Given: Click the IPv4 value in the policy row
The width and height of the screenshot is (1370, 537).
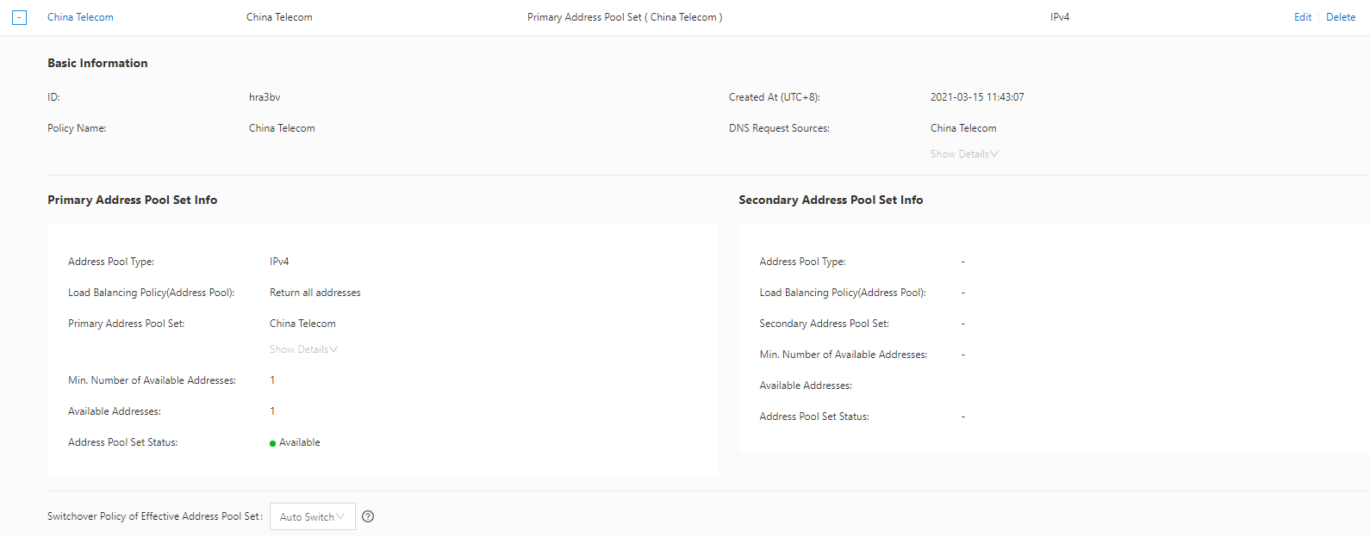Looking at the screenshot, I should tap(1059, 17).
